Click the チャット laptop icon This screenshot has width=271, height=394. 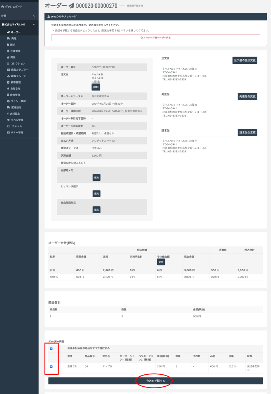click(8, 126)
